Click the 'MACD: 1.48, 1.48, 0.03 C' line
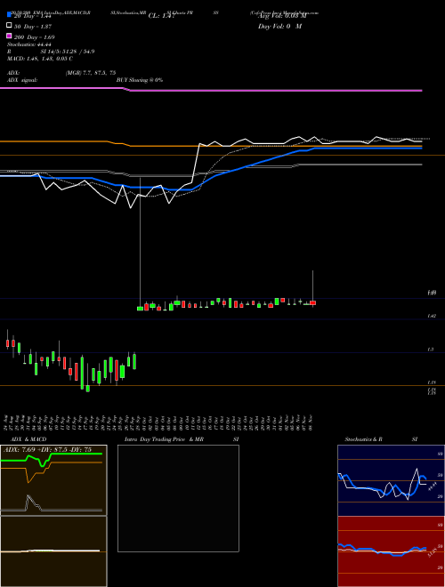 [40, 59]
